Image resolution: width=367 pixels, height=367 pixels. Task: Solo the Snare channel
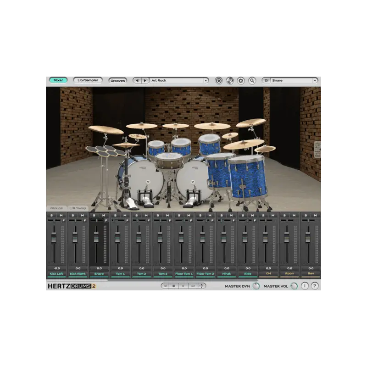pyautogui.click(x=94, y=215)
